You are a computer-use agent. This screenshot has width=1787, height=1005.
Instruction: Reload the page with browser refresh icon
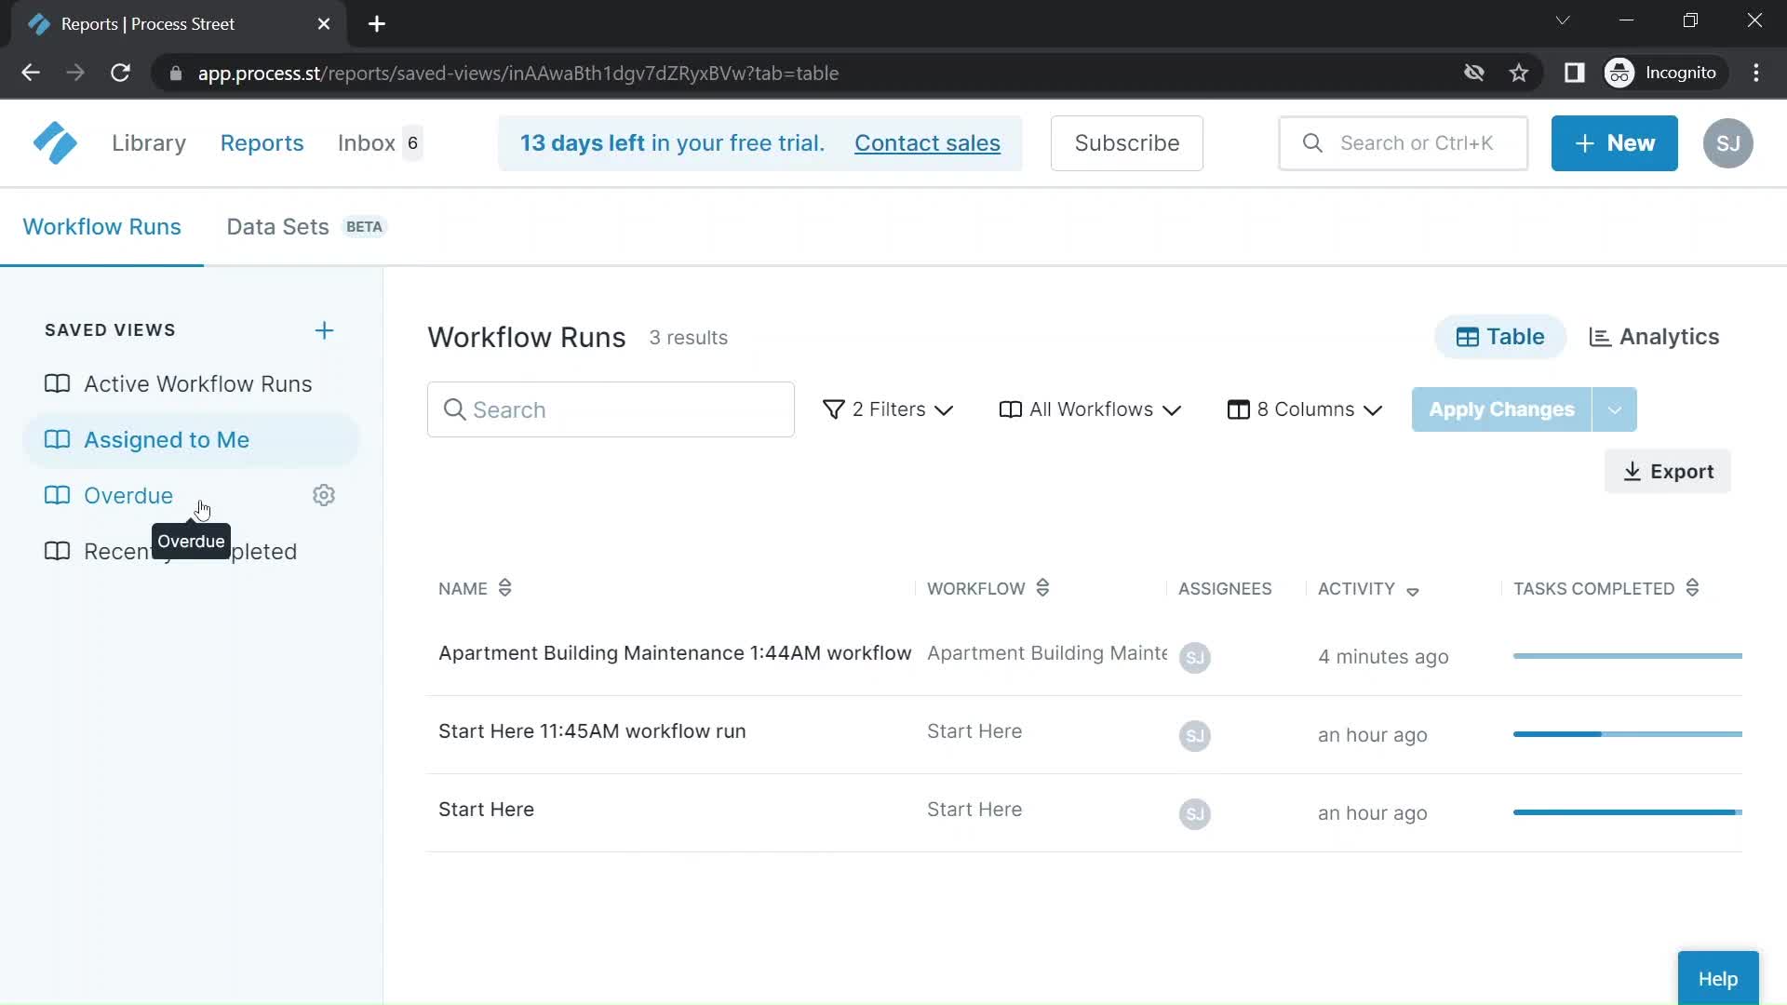tap(120, 73)
